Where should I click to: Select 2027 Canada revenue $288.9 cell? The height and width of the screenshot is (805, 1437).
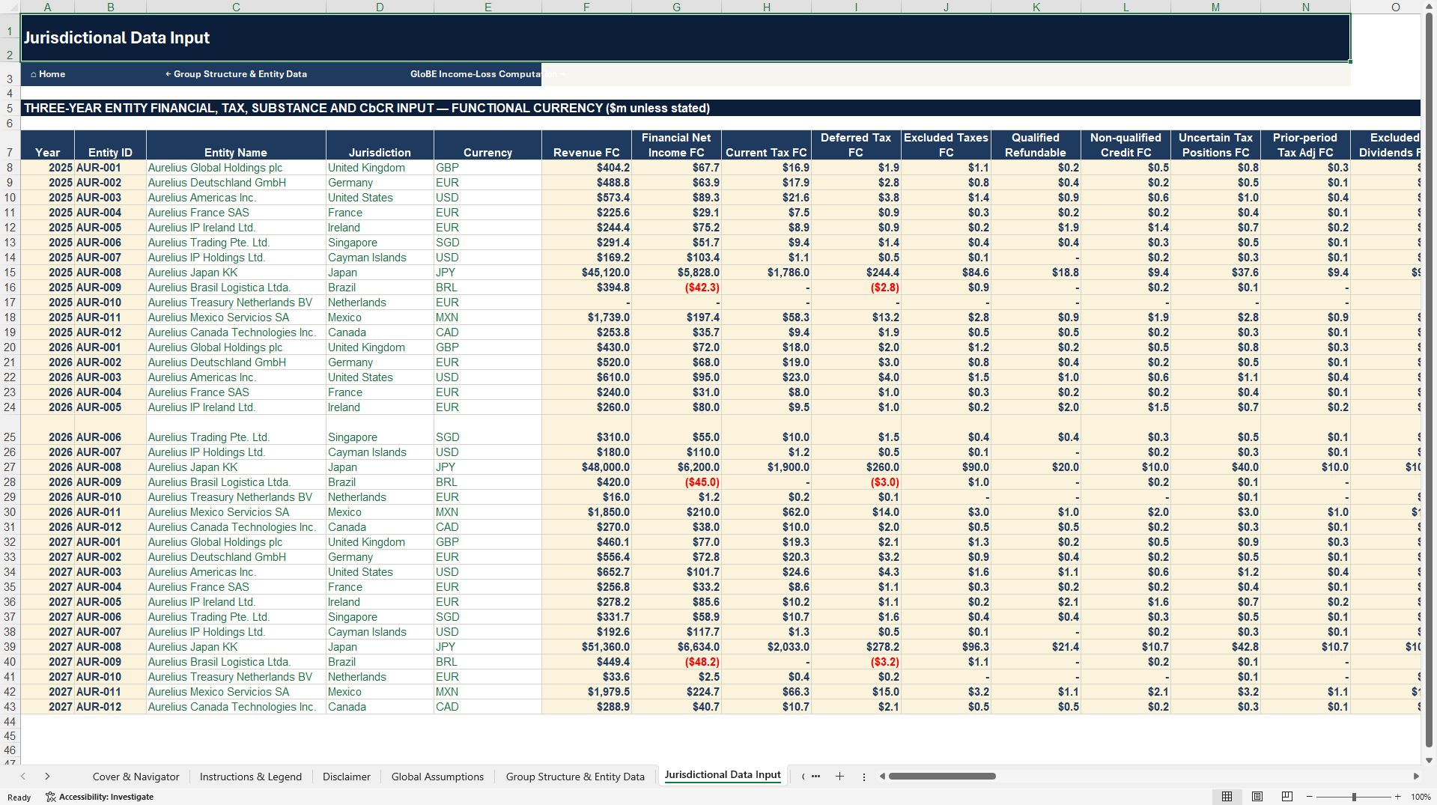(x=586, y=707)
